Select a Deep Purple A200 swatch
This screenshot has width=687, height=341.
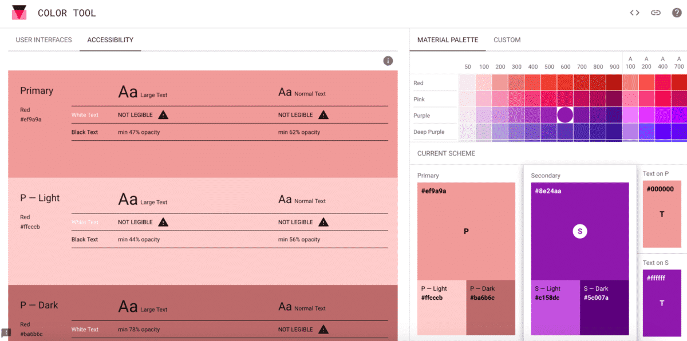[x=647, y=132]
